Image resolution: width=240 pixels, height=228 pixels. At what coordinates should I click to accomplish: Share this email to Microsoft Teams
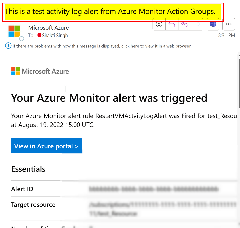click(213, 24)
